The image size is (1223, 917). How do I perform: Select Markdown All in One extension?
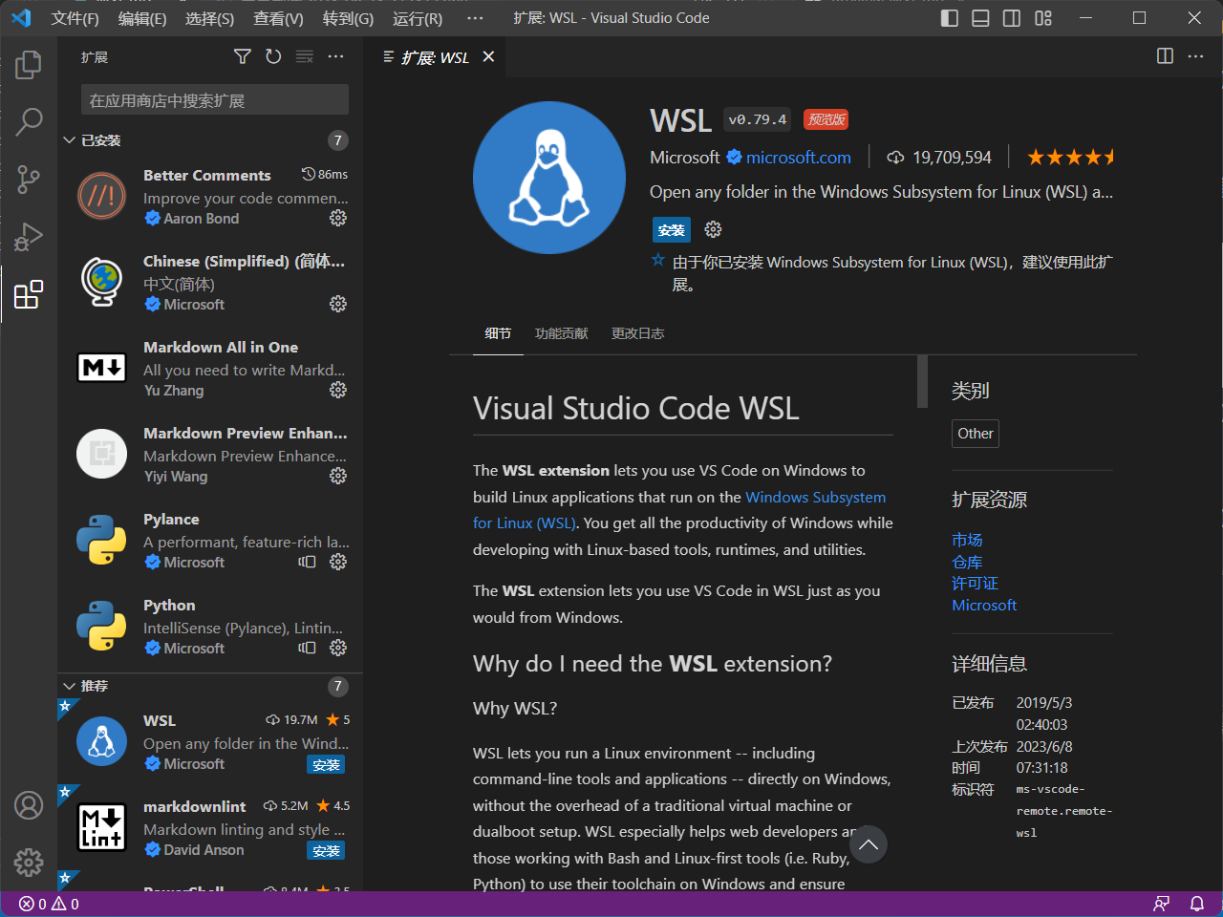(x=211, y=368)
